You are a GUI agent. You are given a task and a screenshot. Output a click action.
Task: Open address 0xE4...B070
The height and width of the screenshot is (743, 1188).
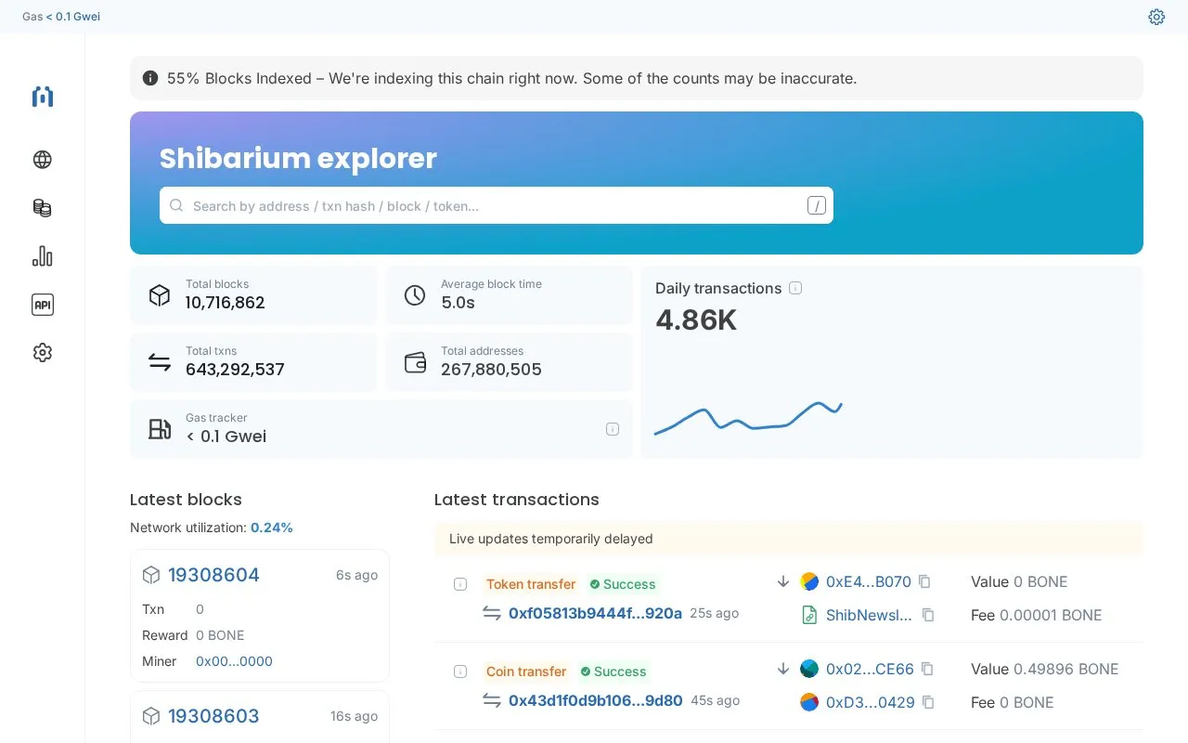coord(869,581)
